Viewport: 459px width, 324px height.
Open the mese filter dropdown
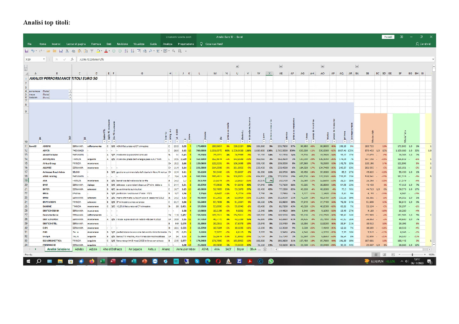tap(70, 94)
